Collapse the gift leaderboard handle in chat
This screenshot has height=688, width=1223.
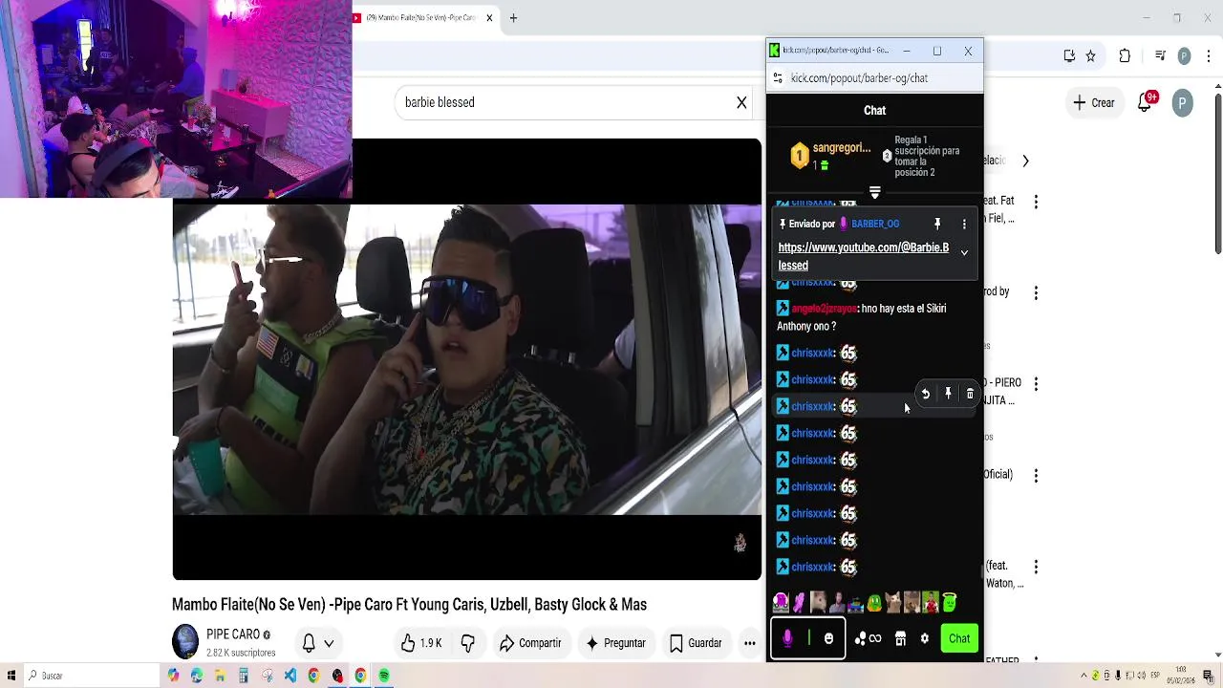[x=874, y=193]
